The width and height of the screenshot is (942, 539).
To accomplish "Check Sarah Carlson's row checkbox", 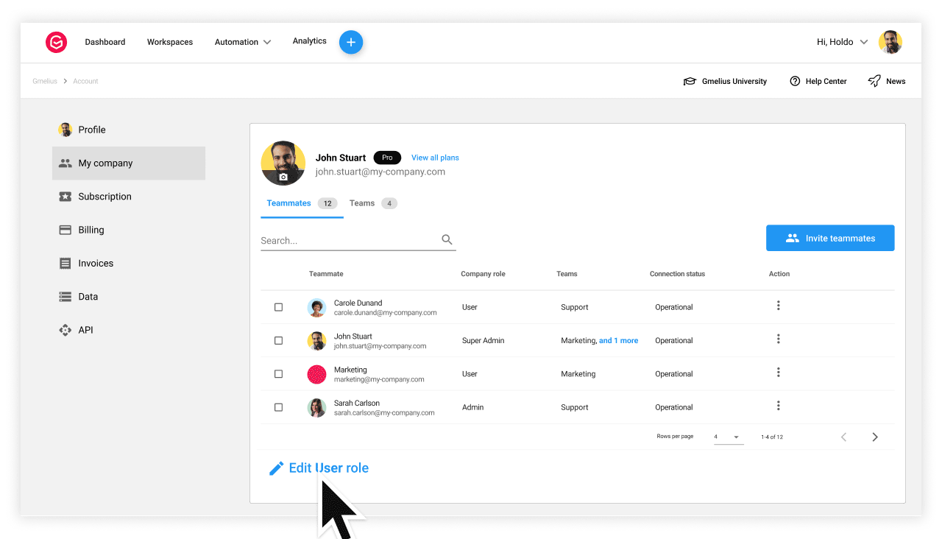I will [278, 407].
